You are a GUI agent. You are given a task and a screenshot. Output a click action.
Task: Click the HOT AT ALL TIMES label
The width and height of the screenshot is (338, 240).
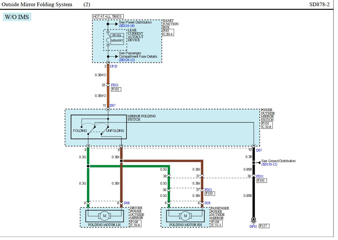pos(107,17)
